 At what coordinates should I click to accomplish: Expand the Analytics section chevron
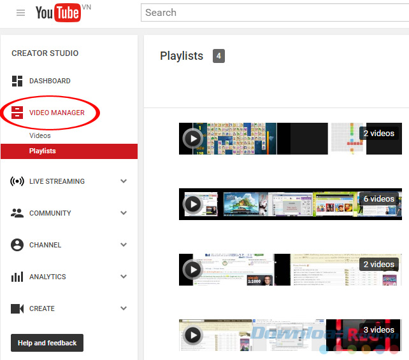coord(124,277)
